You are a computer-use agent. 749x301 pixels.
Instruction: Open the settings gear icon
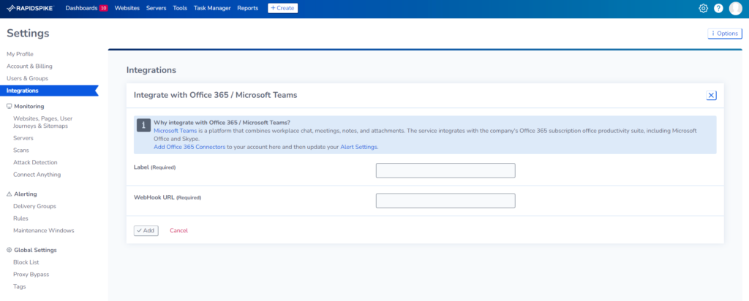pyautogui.click(x=703, y=8)
